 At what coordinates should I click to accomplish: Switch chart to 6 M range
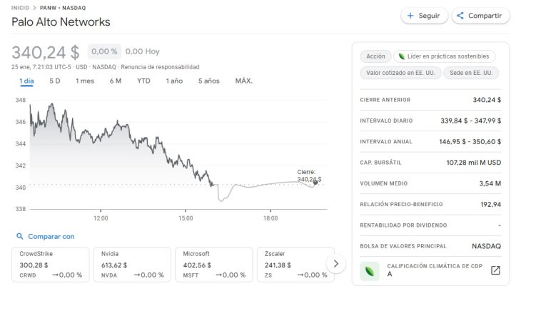coord(116,81)
